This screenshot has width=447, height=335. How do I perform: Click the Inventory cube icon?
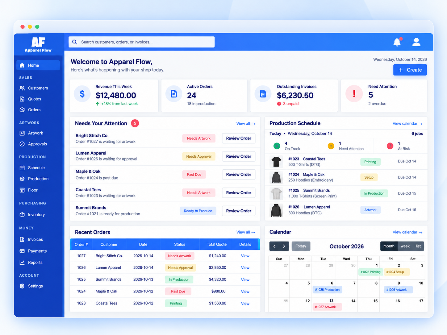tap(22, 215)
